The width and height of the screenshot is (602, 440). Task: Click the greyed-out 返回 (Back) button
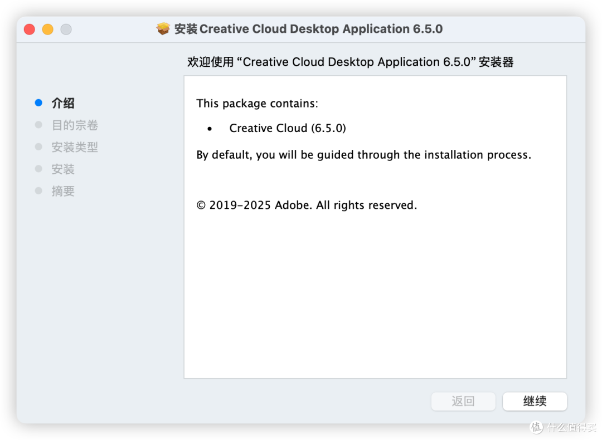point(463,401)
